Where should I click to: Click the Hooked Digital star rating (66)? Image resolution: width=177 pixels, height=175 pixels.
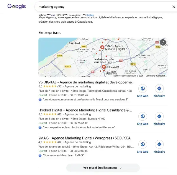(x=50, y=114)
